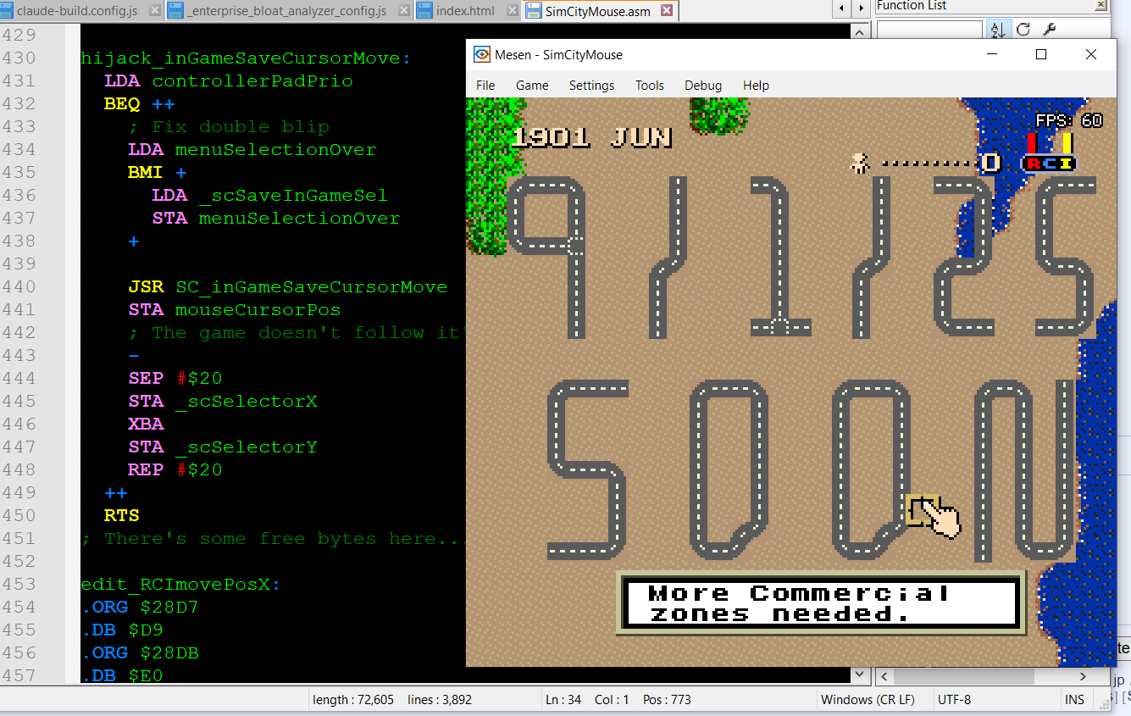Viewport: 1131px width, 716px height.
Task: Click the "Function List" panel title
Action: pyautogui.click(x=912, y=6)
